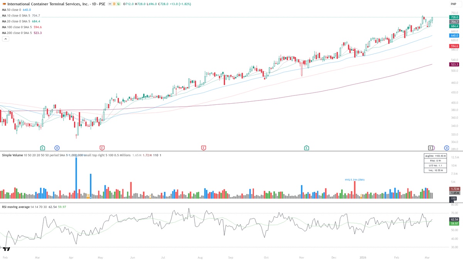This screenshot has width=463, height=260.
Task: Click the green 59.97 RSI axis label
Action: (454, 223)
